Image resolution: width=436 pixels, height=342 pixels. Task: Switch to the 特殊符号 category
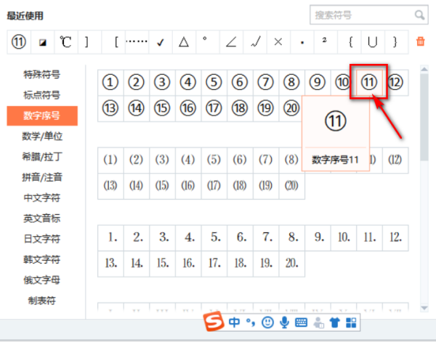[x=42, y=74]
